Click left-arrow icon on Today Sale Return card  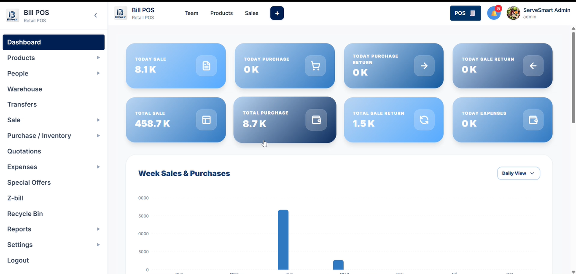pos(533,66)
